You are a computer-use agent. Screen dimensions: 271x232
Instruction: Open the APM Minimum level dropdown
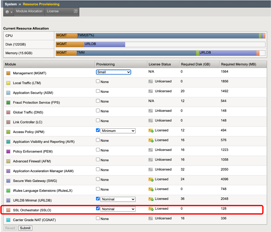pyautogui.click(x=118, y=131)
